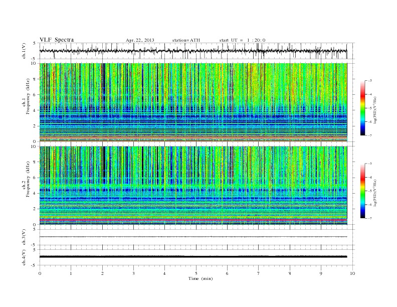Viewport: 397px width, 307px height.
Task: Click the ch.1 PSD color bar
Action: point(362,108)
